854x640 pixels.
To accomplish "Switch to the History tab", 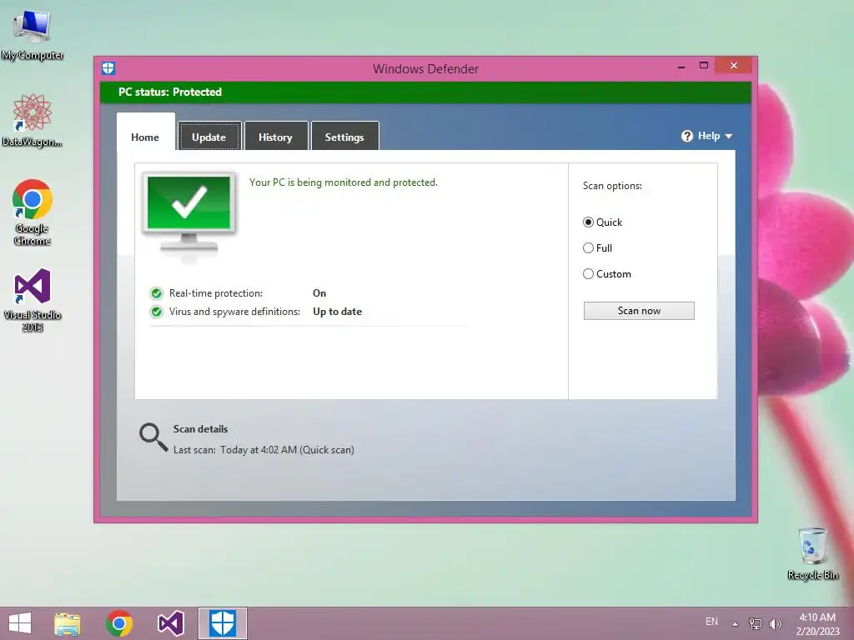I will click(275, 137).
